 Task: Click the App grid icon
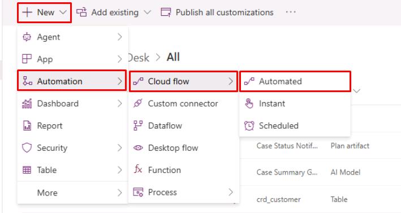click(x=27, y=59)
